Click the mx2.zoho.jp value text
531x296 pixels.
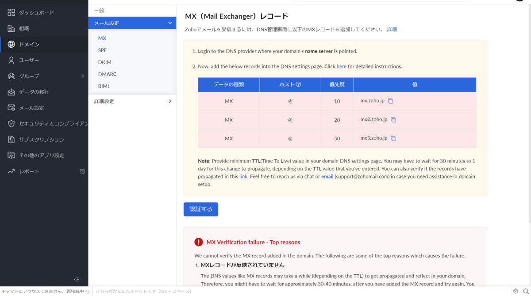(x=374, y=119)
